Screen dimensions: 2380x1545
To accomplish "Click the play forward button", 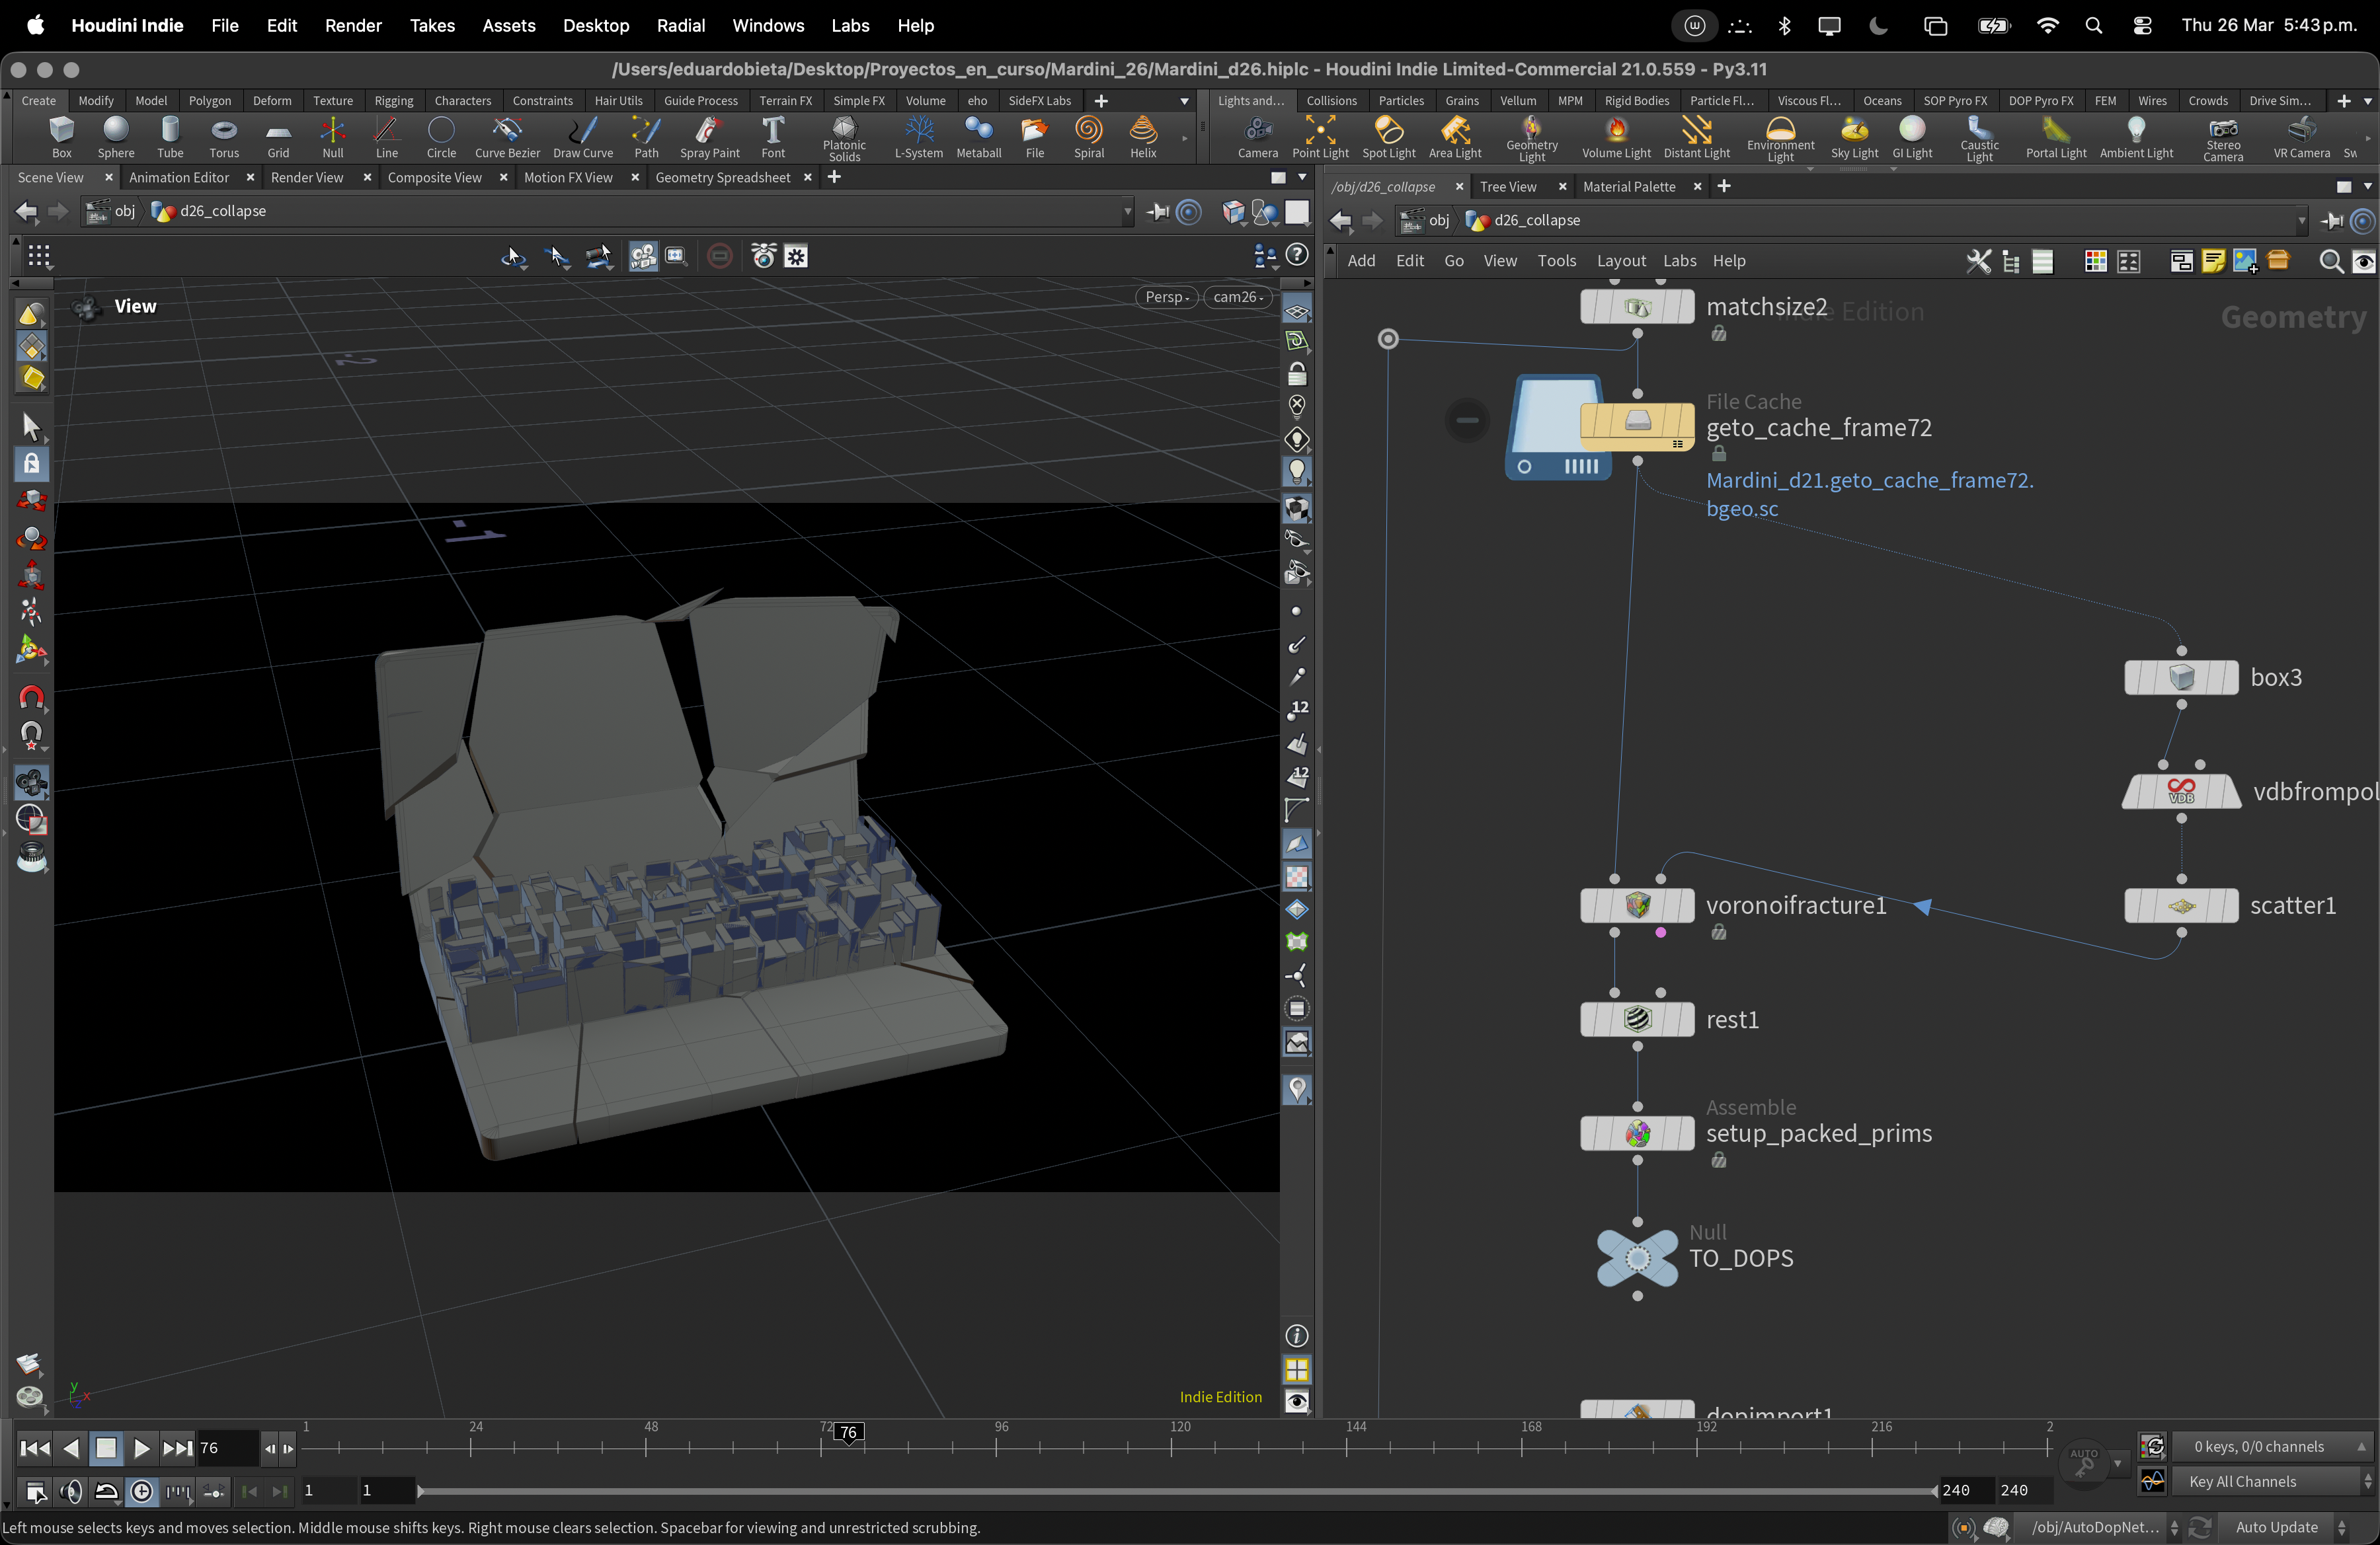I will [x=141, y=1448].
